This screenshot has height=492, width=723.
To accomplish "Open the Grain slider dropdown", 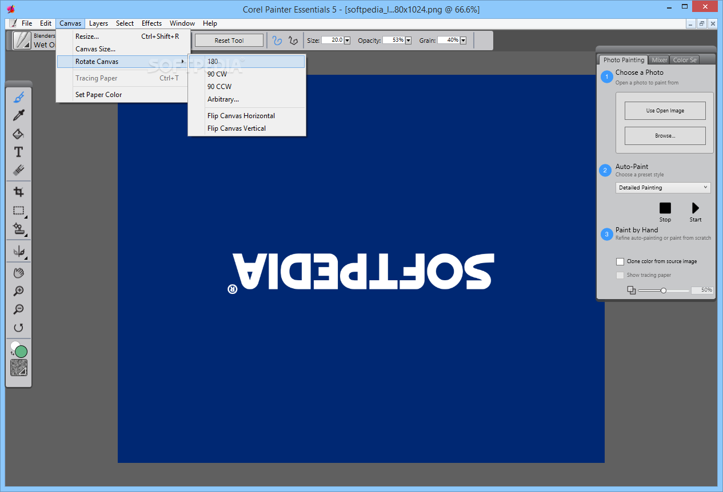I will pyautogui.click(x=463, y=40).
